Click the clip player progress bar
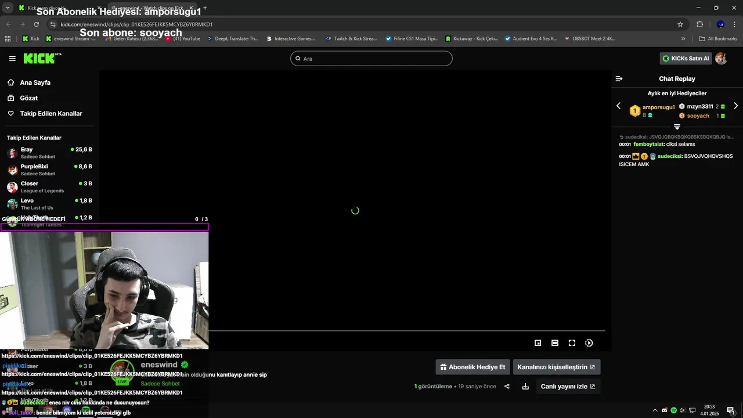 (406, 330)
